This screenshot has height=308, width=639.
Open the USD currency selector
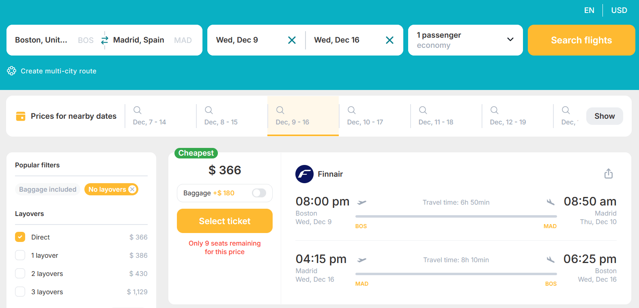(619, 11)
